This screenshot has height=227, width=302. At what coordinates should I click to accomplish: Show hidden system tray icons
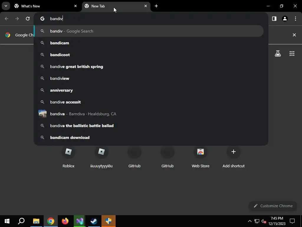[250, 221]
